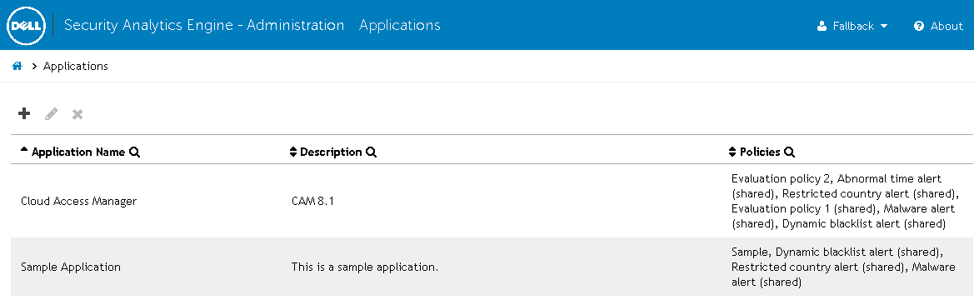
Task: Click the Dell logo in header
Action: tap(26, 26)
